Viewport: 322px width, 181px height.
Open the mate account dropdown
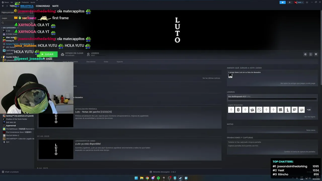[299, 2]
